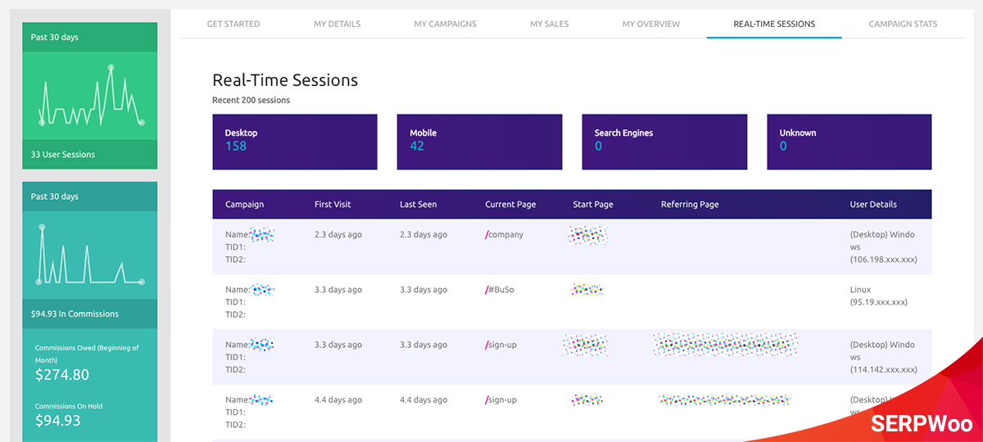The width and height of the screenshot is (983, 442).
Task: Click the Campaign column header
Action: (244, 205)
